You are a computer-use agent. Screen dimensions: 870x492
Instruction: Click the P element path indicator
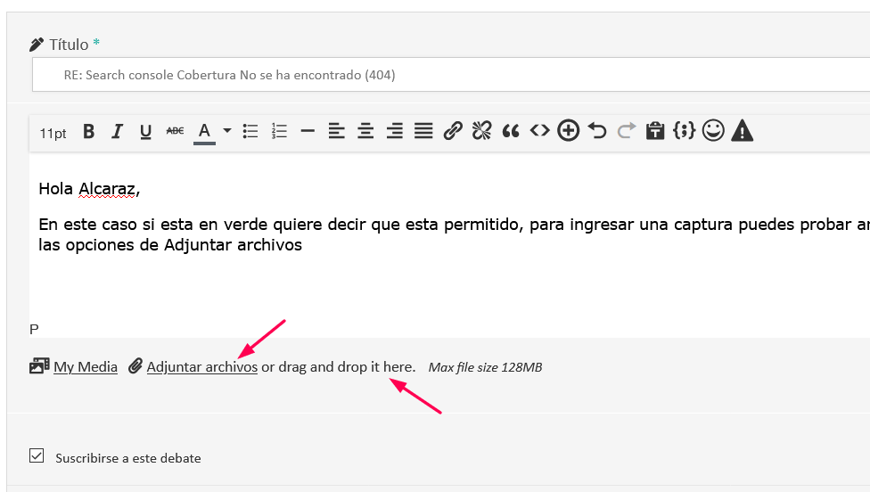34,330
